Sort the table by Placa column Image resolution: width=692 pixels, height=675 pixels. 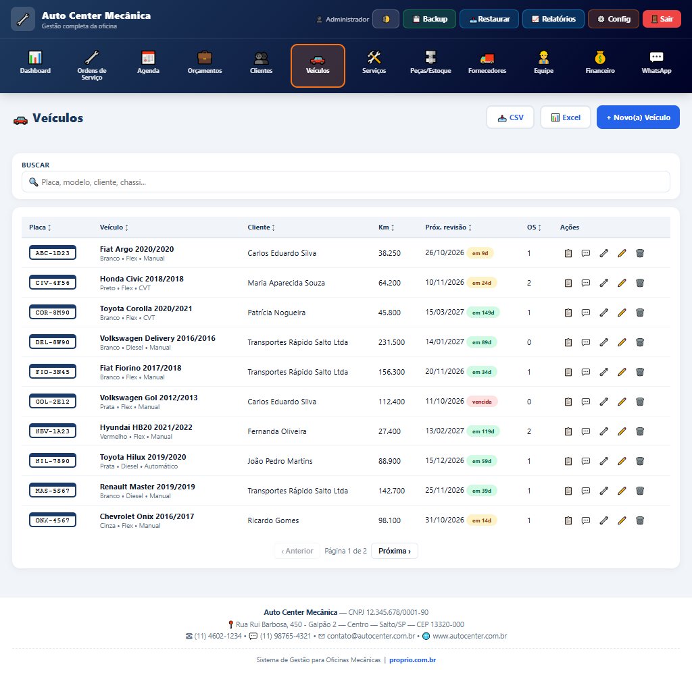[x=40, y=227]
